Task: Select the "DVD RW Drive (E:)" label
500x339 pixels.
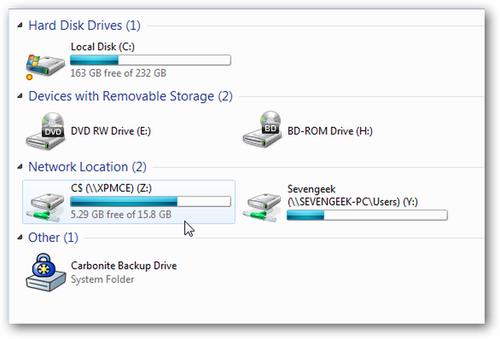Action: [110, 131]
